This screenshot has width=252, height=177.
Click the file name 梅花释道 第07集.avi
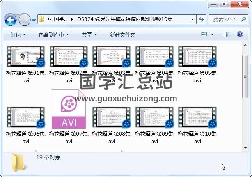tap(69, 138)
